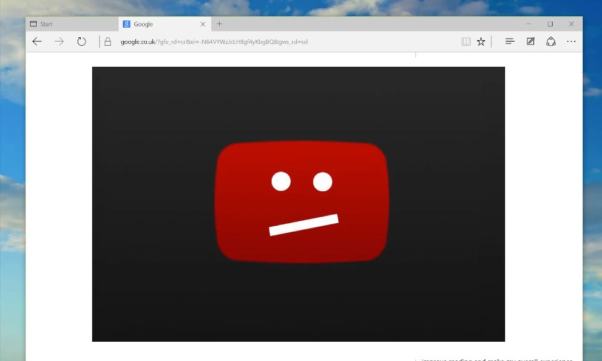Viewport: 602px width, 361px height.
Task: Click the grayed-out forward navigation arrow
Action: tap(59, 41)
